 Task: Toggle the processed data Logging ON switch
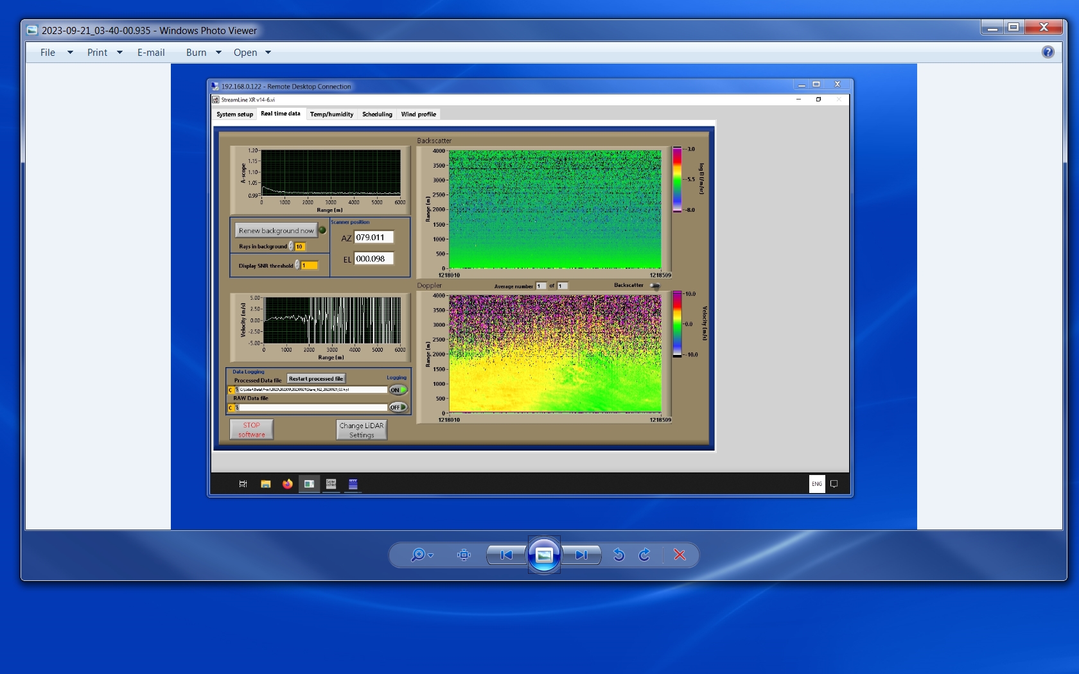coord(398,390)
